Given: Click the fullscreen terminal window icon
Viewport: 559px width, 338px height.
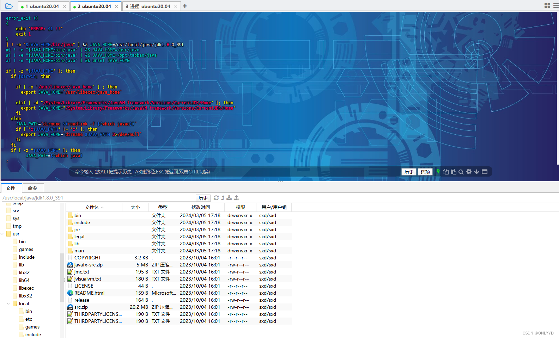Looking at the screenshot, I should click(485, 172).
